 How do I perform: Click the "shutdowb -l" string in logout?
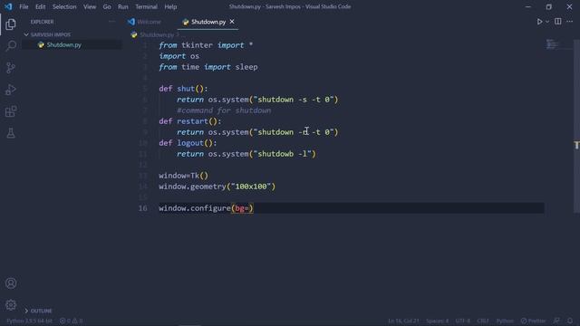(283, 154)
